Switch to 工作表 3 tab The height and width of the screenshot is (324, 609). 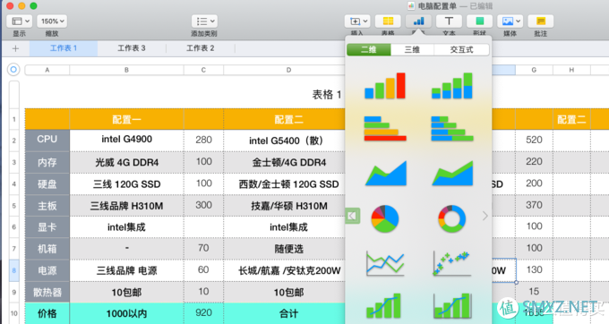(132, 48)
